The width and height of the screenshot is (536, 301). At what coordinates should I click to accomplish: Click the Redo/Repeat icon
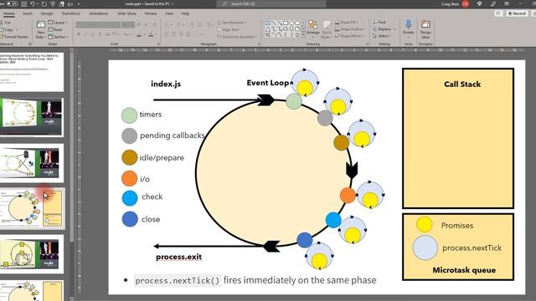pos(44,3)
